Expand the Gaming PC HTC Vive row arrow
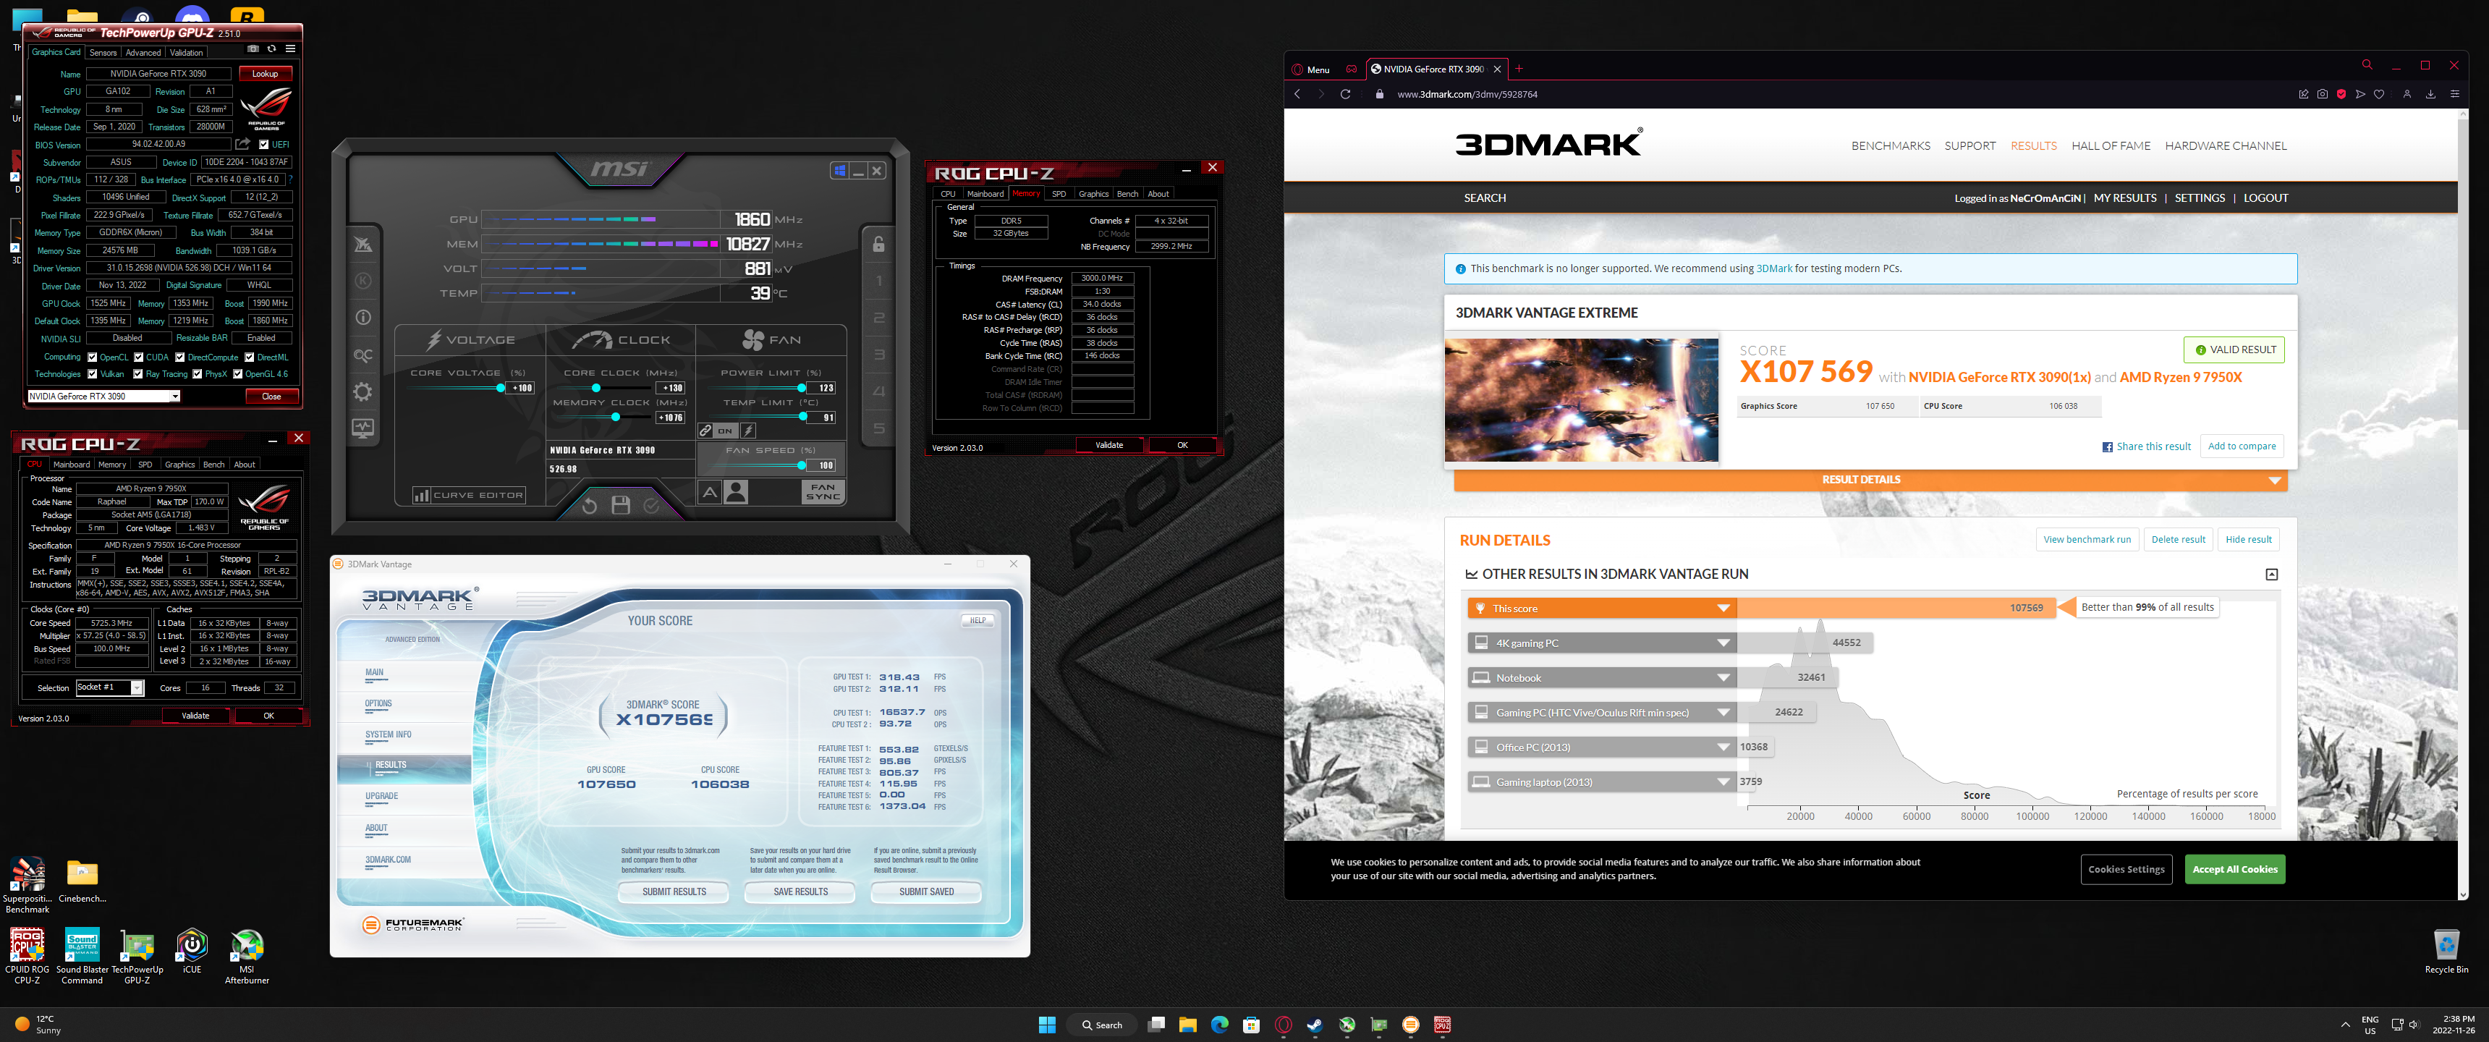The image size is (2489, 1042). [x=1723, y=712]
